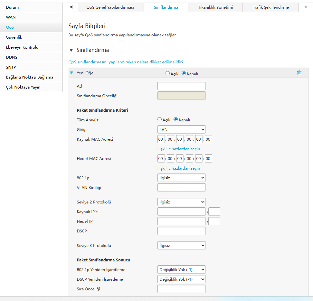The image size is (313, 301).
Task: Click first octet of Hedef MAC Adresi
Action: pyautogui.click(x=161, y=158)
